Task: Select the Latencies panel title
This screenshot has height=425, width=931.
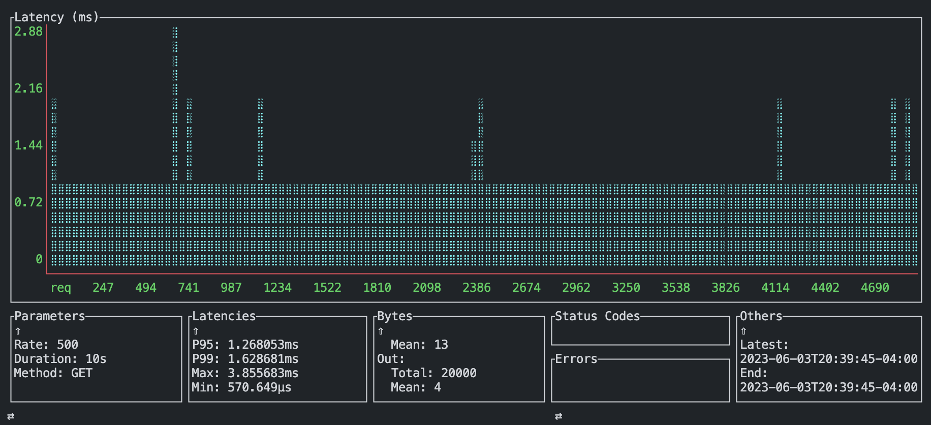Action: [x=224, y=316]
